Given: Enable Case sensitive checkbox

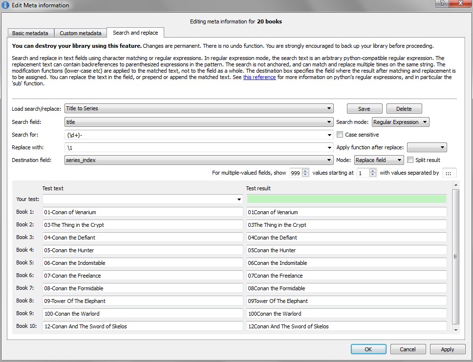Looking at the screenshot, I should point(340,135).
